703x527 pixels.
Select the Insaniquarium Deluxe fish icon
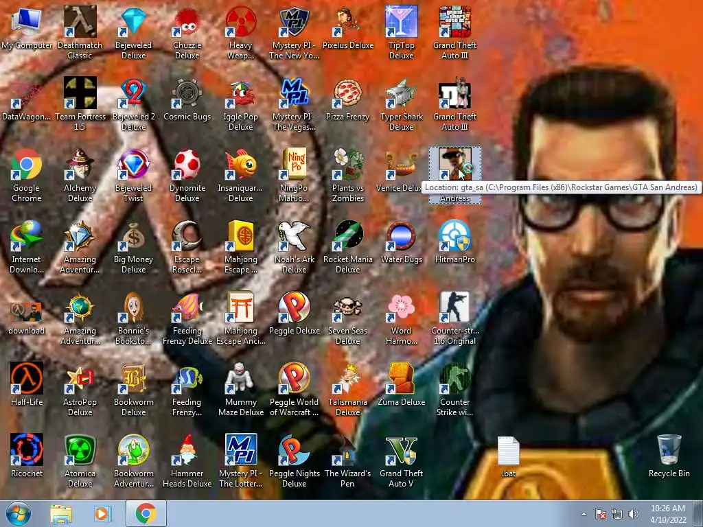pyautogui.click(x=241, y=164)
